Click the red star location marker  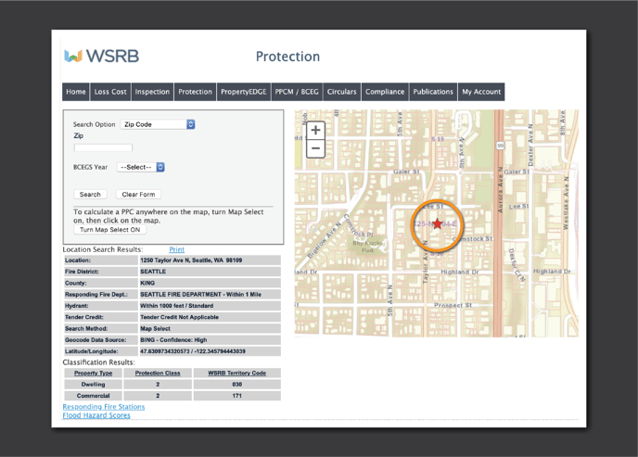point(437,223)
